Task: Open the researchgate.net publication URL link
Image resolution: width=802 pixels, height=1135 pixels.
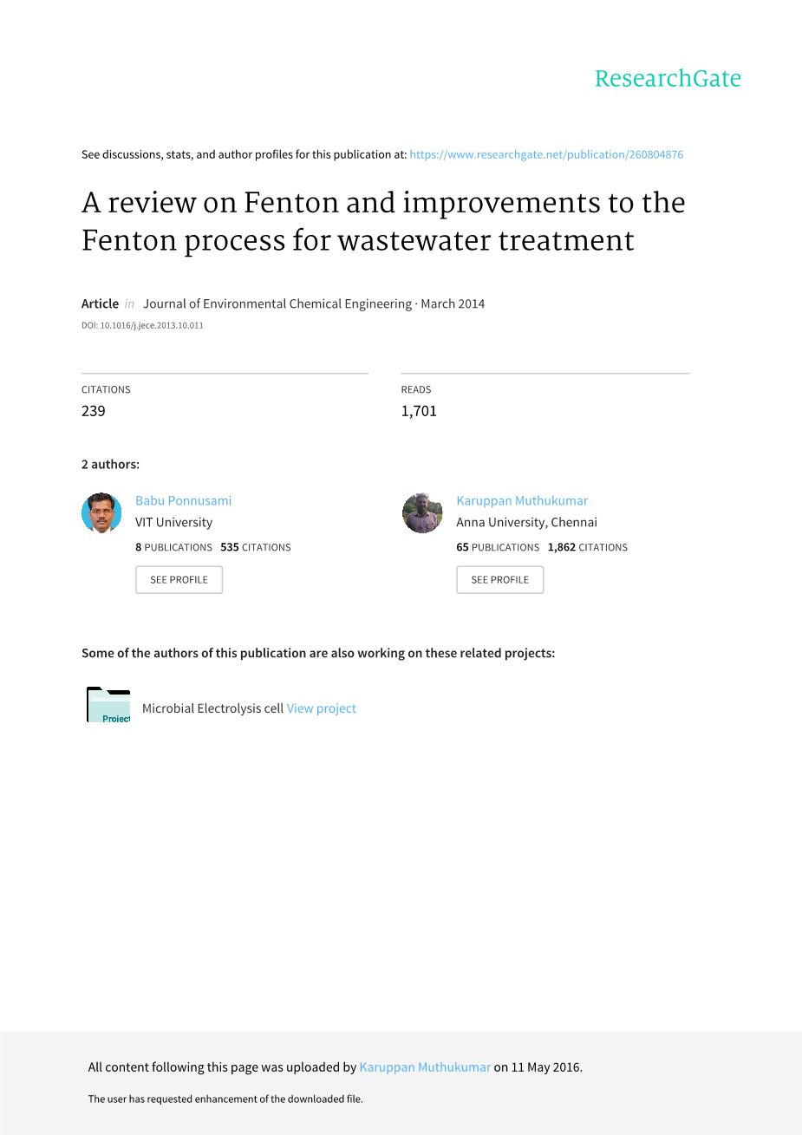Action: (546, 154)
